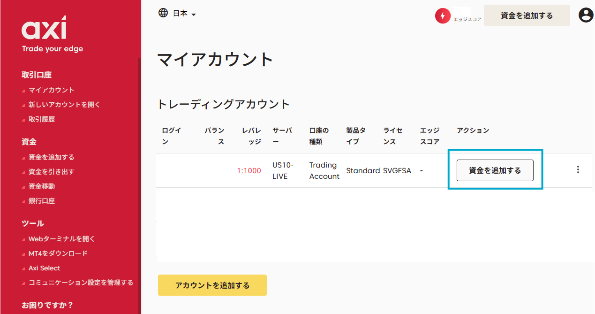The width and height of the screenshot is (595, 314).
Task: Open the three-dot actions menu in account row
Action: [578, 169]
